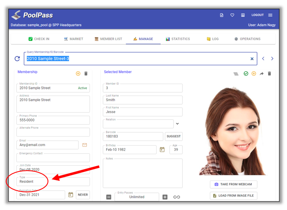
Task: Click the move member arrow icon
Action: pyautogui.click(x=262, y=73)
